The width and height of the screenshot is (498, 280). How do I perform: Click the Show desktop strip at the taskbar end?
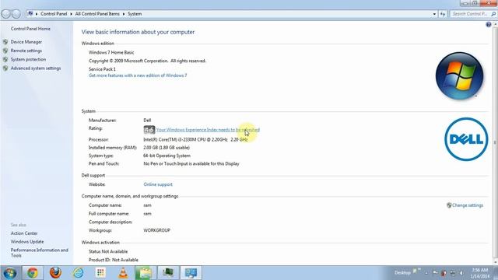pos(496,273)
